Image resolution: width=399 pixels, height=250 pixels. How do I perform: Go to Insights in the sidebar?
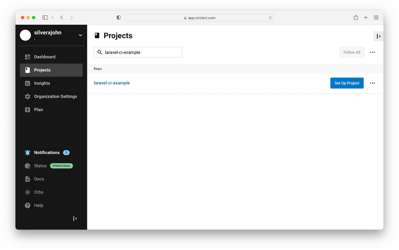42,83
